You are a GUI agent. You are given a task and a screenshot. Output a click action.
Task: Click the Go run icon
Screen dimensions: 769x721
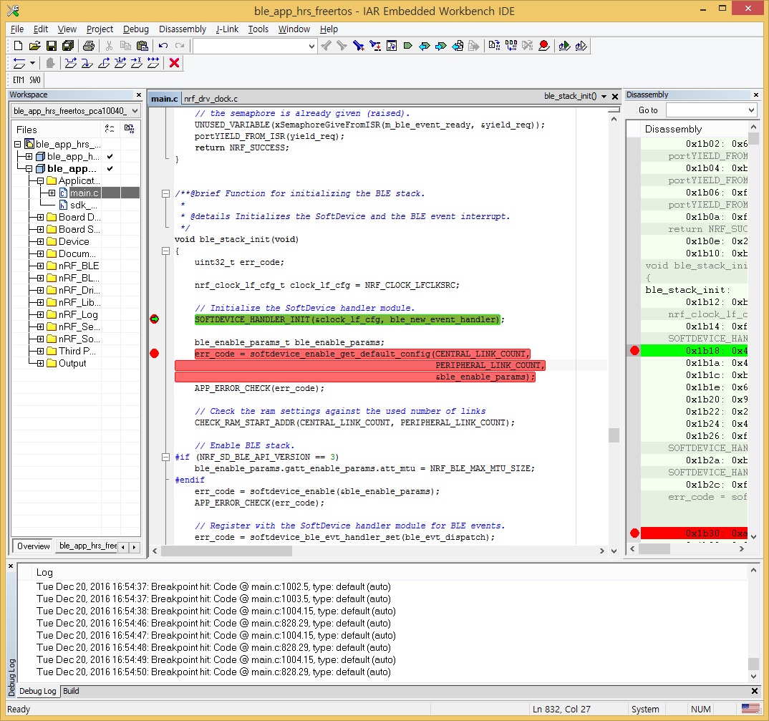[x=153, y=63]
